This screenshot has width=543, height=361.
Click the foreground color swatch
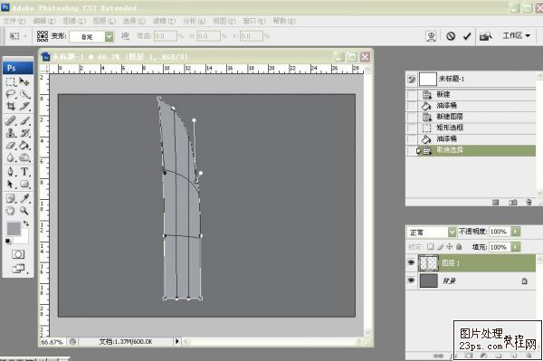click(14, 228)
